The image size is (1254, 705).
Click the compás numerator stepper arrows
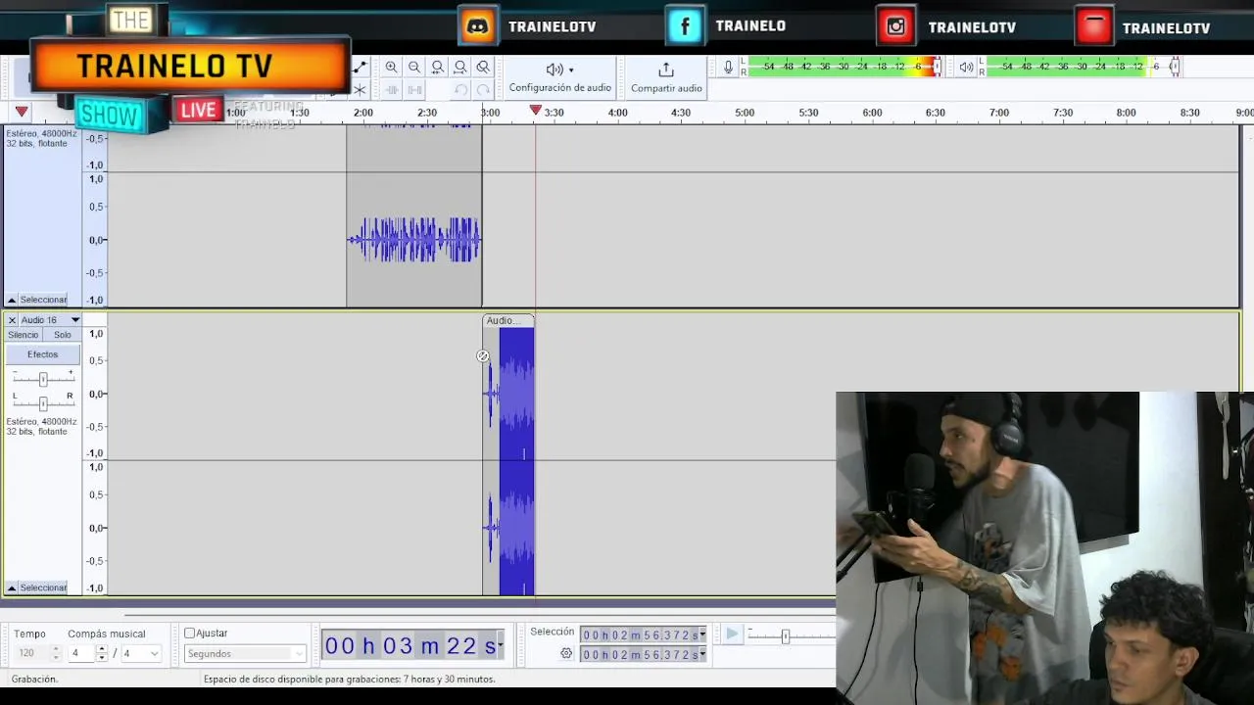click(x=102, y=653)
